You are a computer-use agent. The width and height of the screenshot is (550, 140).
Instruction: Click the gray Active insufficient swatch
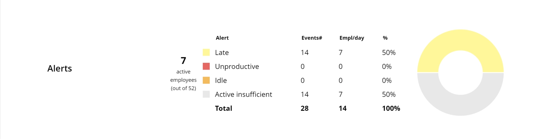click(x=206, y=94)
